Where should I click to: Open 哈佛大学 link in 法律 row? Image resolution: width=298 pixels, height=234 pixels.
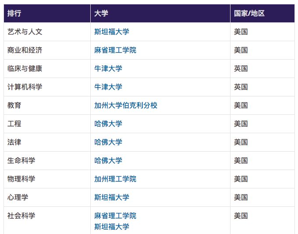pyautogui.click(x=108, y=142)
